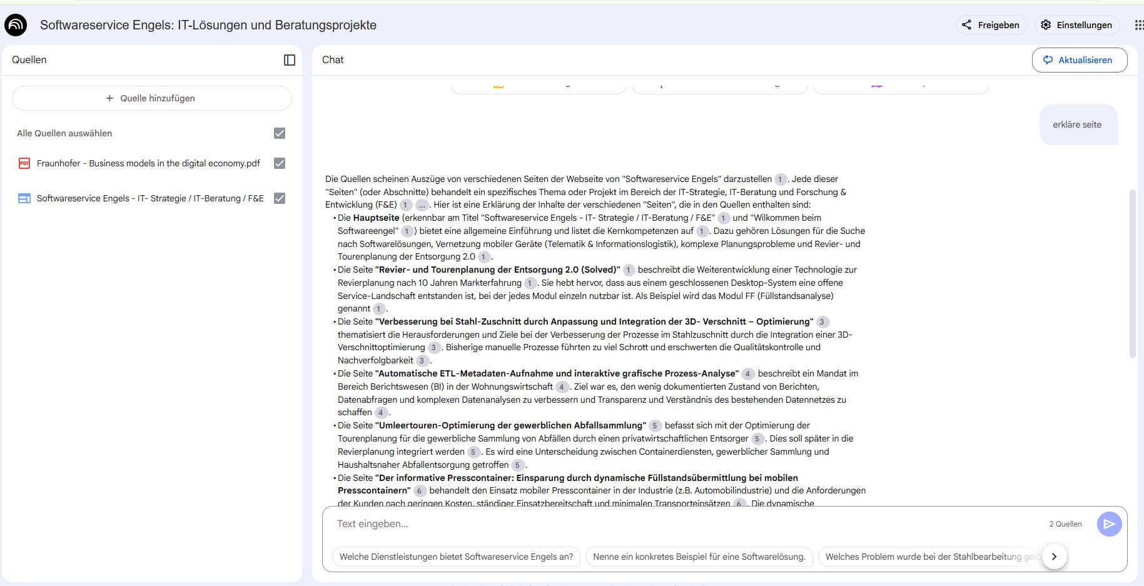Click the "Chat" panel heading
This screenshot has height=586, width=1144.
click(x=333, y=60)
